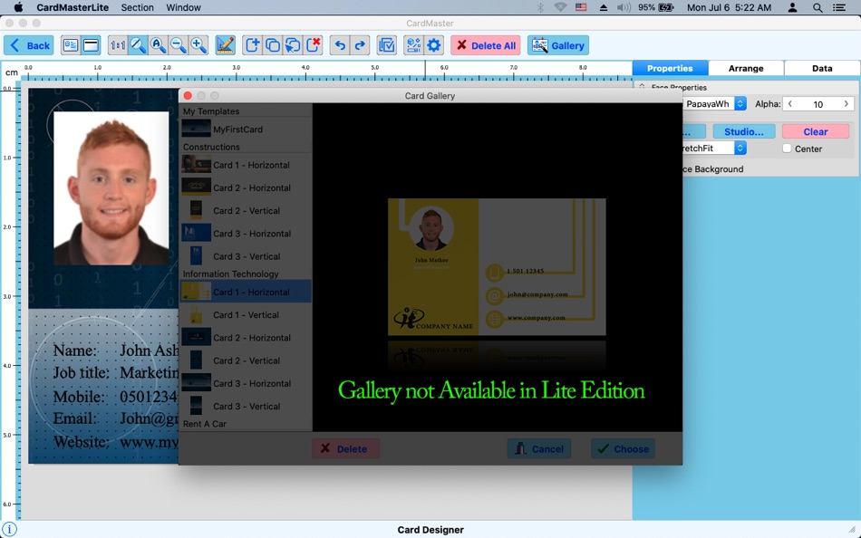Set zoom to 1:1 actual size
The height and width of the screenshot is (538, 861).
click(118, 45)
